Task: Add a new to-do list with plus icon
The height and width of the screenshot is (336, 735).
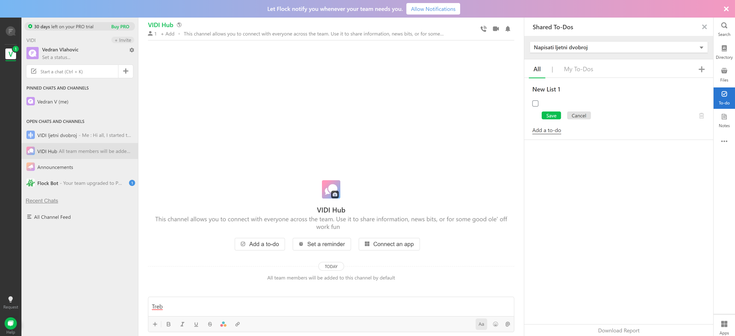Action: click(x=701, y=69)
